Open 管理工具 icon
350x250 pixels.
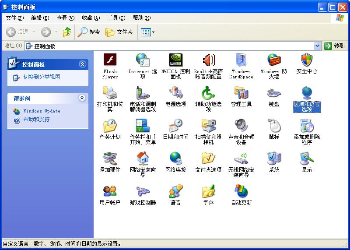pos(241,92)
